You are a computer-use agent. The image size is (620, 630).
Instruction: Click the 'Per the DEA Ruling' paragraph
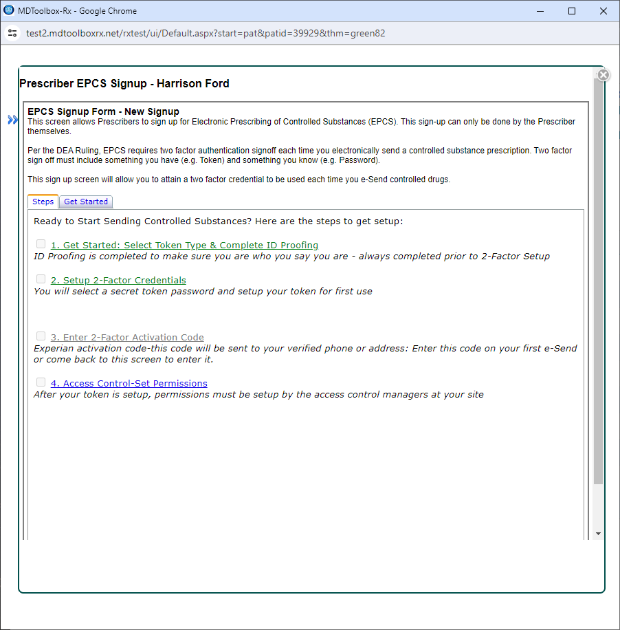pyautogui.click(x=300, y=155)
